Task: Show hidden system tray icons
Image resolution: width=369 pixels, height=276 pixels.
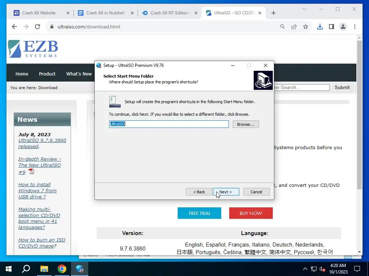Action: click(x=305, y=269)
